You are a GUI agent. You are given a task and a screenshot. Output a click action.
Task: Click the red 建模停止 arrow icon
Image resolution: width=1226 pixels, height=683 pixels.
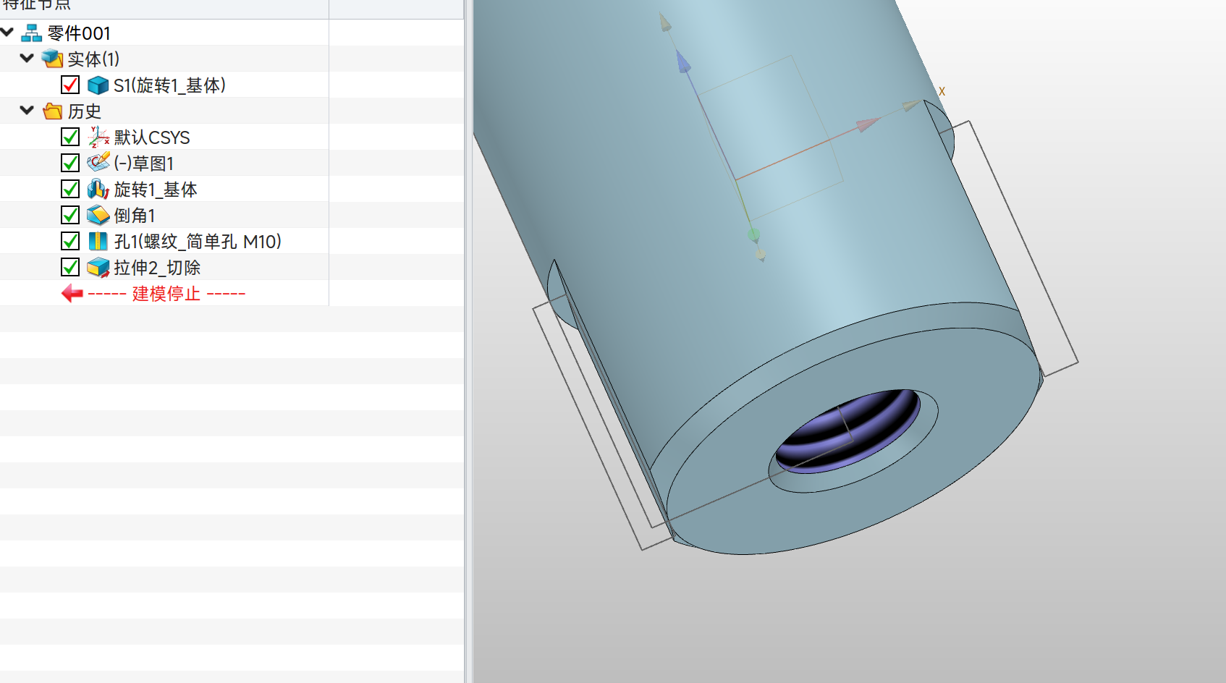72,294
